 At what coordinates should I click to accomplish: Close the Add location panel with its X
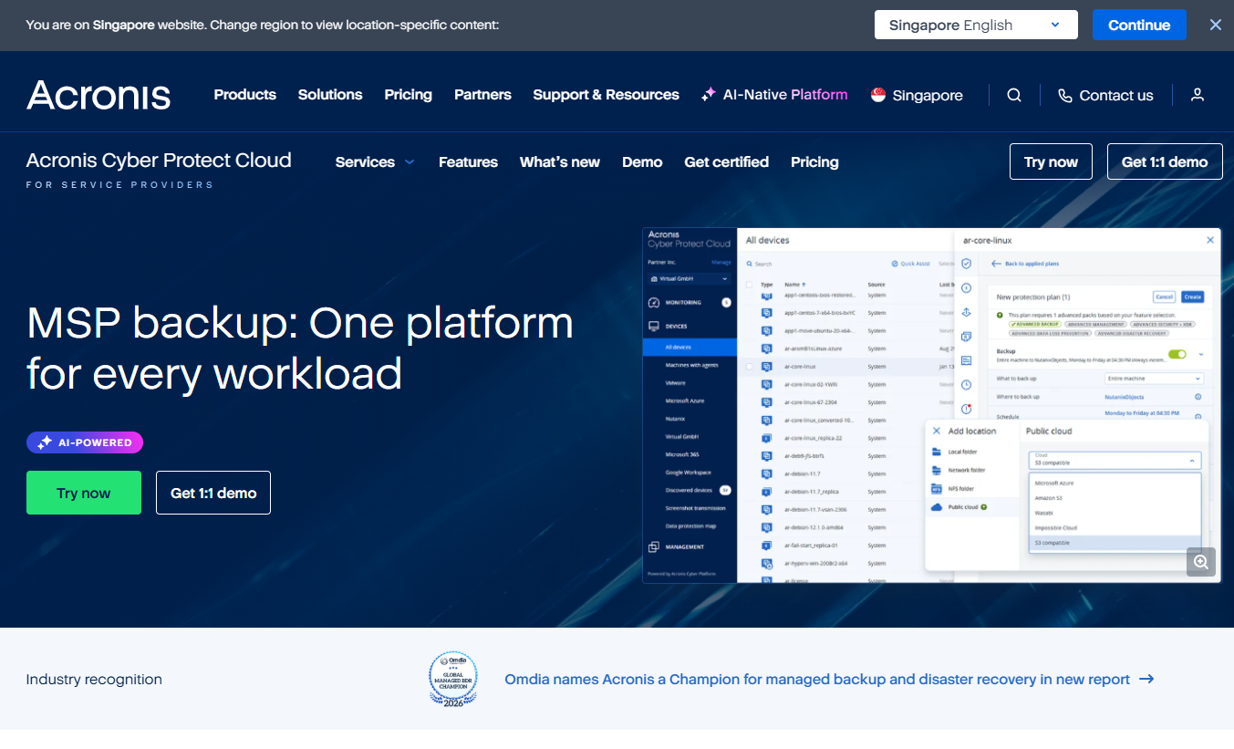pos(936,431)
